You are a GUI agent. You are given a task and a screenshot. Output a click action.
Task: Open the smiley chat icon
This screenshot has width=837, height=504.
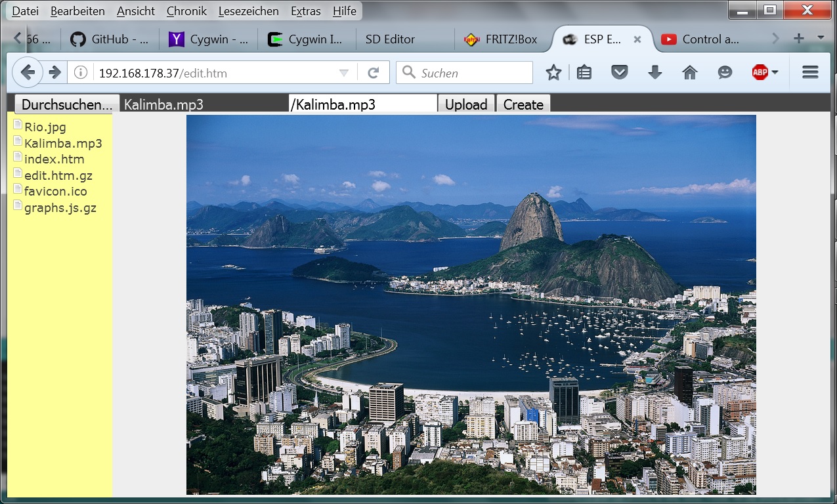click(x=725, y=73)
